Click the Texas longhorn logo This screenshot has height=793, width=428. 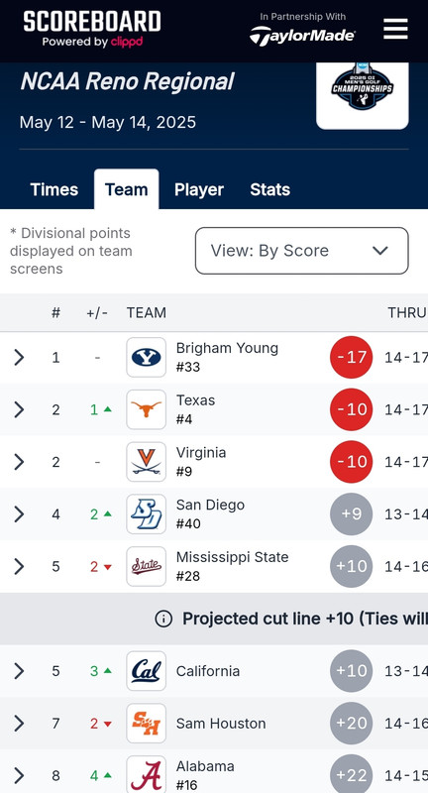pyautogui.click(x=146, y=409)
